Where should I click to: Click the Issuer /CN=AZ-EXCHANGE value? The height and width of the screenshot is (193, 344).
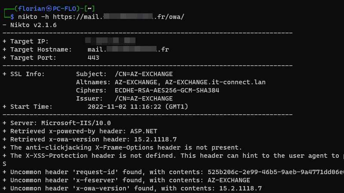point(144,98)
